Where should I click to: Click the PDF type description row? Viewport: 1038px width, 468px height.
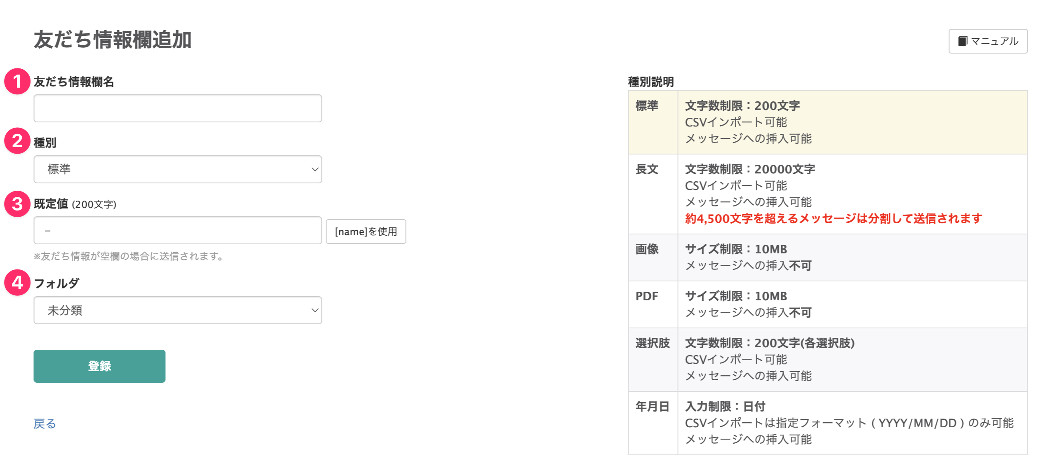coord(827,304)
